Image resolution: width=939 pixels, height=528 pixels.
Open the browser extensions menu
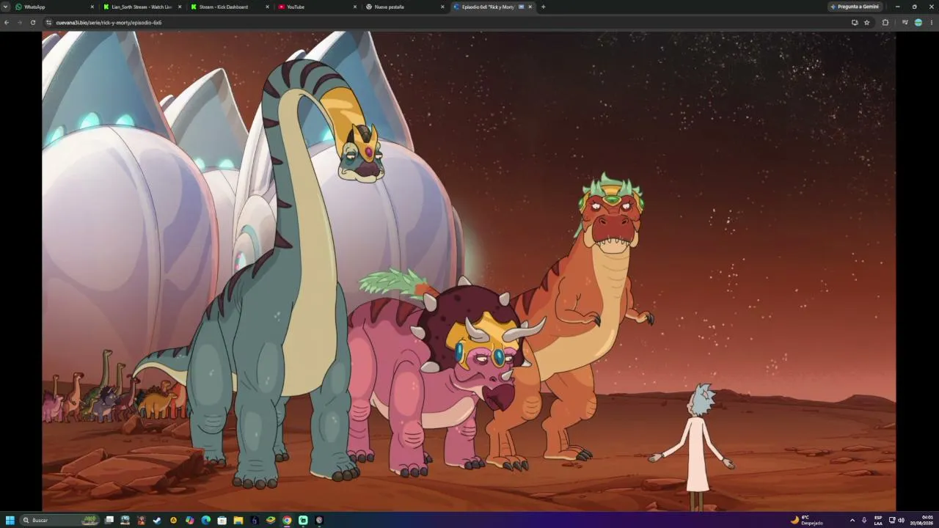point(885,23)
